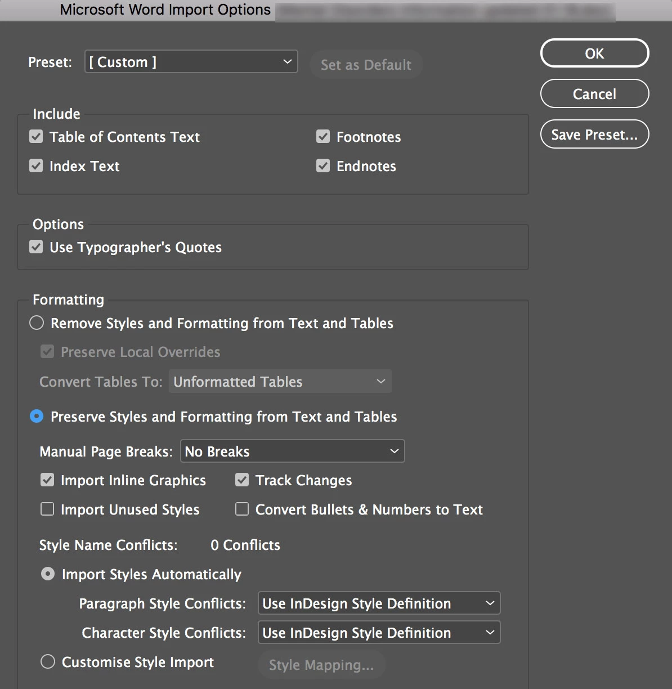Viewport: 672px width, 689px height.
Task: Select Customise Style Import radio button
Action: (x=48, y=661)
